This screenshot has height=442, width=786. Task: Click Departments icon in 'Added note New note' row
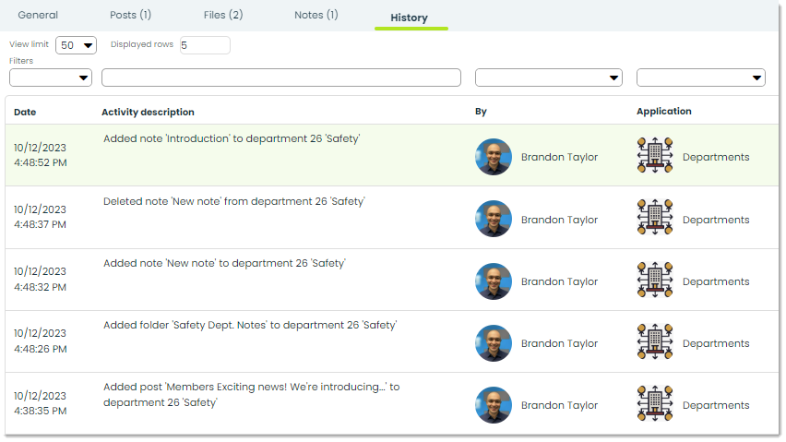pos(655,280)
